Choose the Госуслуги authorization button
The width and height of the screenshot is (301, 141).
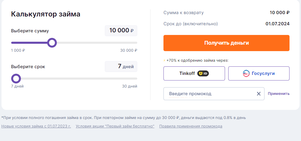(x=259, y=73)
